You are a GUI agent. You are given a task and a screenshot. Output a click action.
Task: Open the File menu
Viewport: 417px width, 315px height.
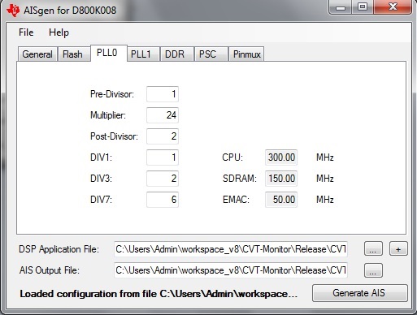click(26, 32)
